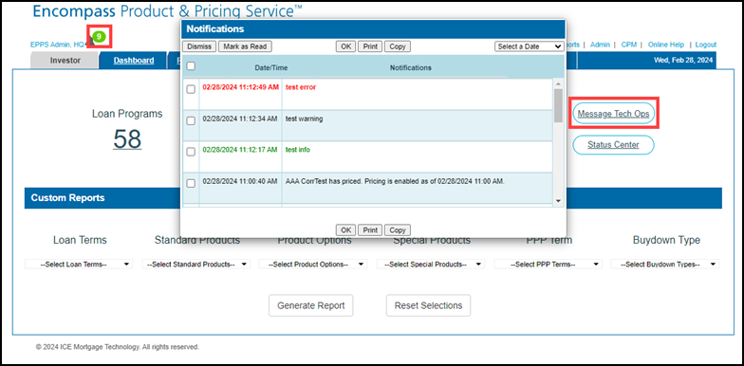Click the 02/28/2024 11:12:17 AM timestamp
Viewport: 744px width, 366px height.
(239, 150)
